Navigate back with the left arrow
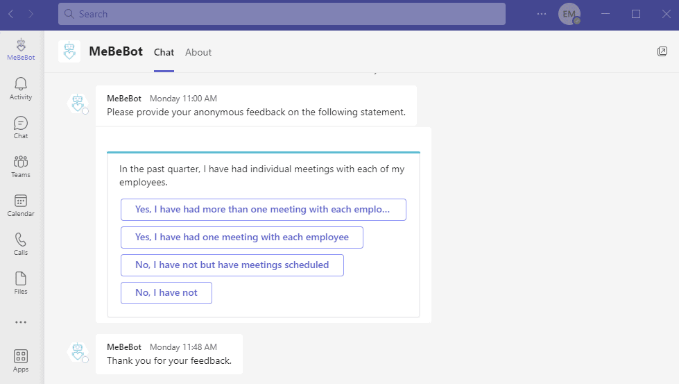 point(11,14)
